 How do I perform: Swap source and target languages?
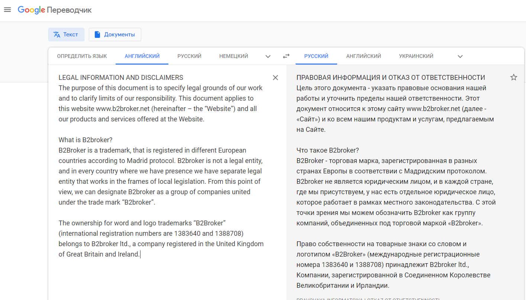286,56
